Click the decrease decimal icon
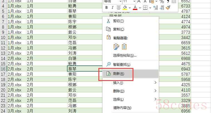This screenshot has height=113, width=211. tap(162, 8)
